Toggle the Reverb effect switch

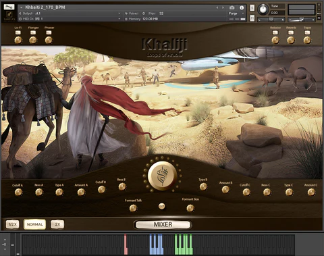(291, 32)
